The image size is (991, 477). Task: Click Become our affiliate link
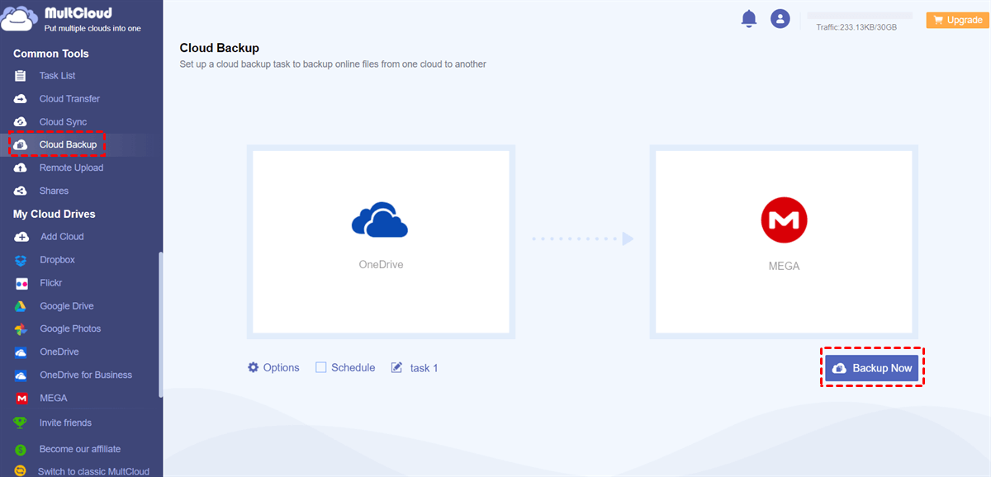click(80, 450)
